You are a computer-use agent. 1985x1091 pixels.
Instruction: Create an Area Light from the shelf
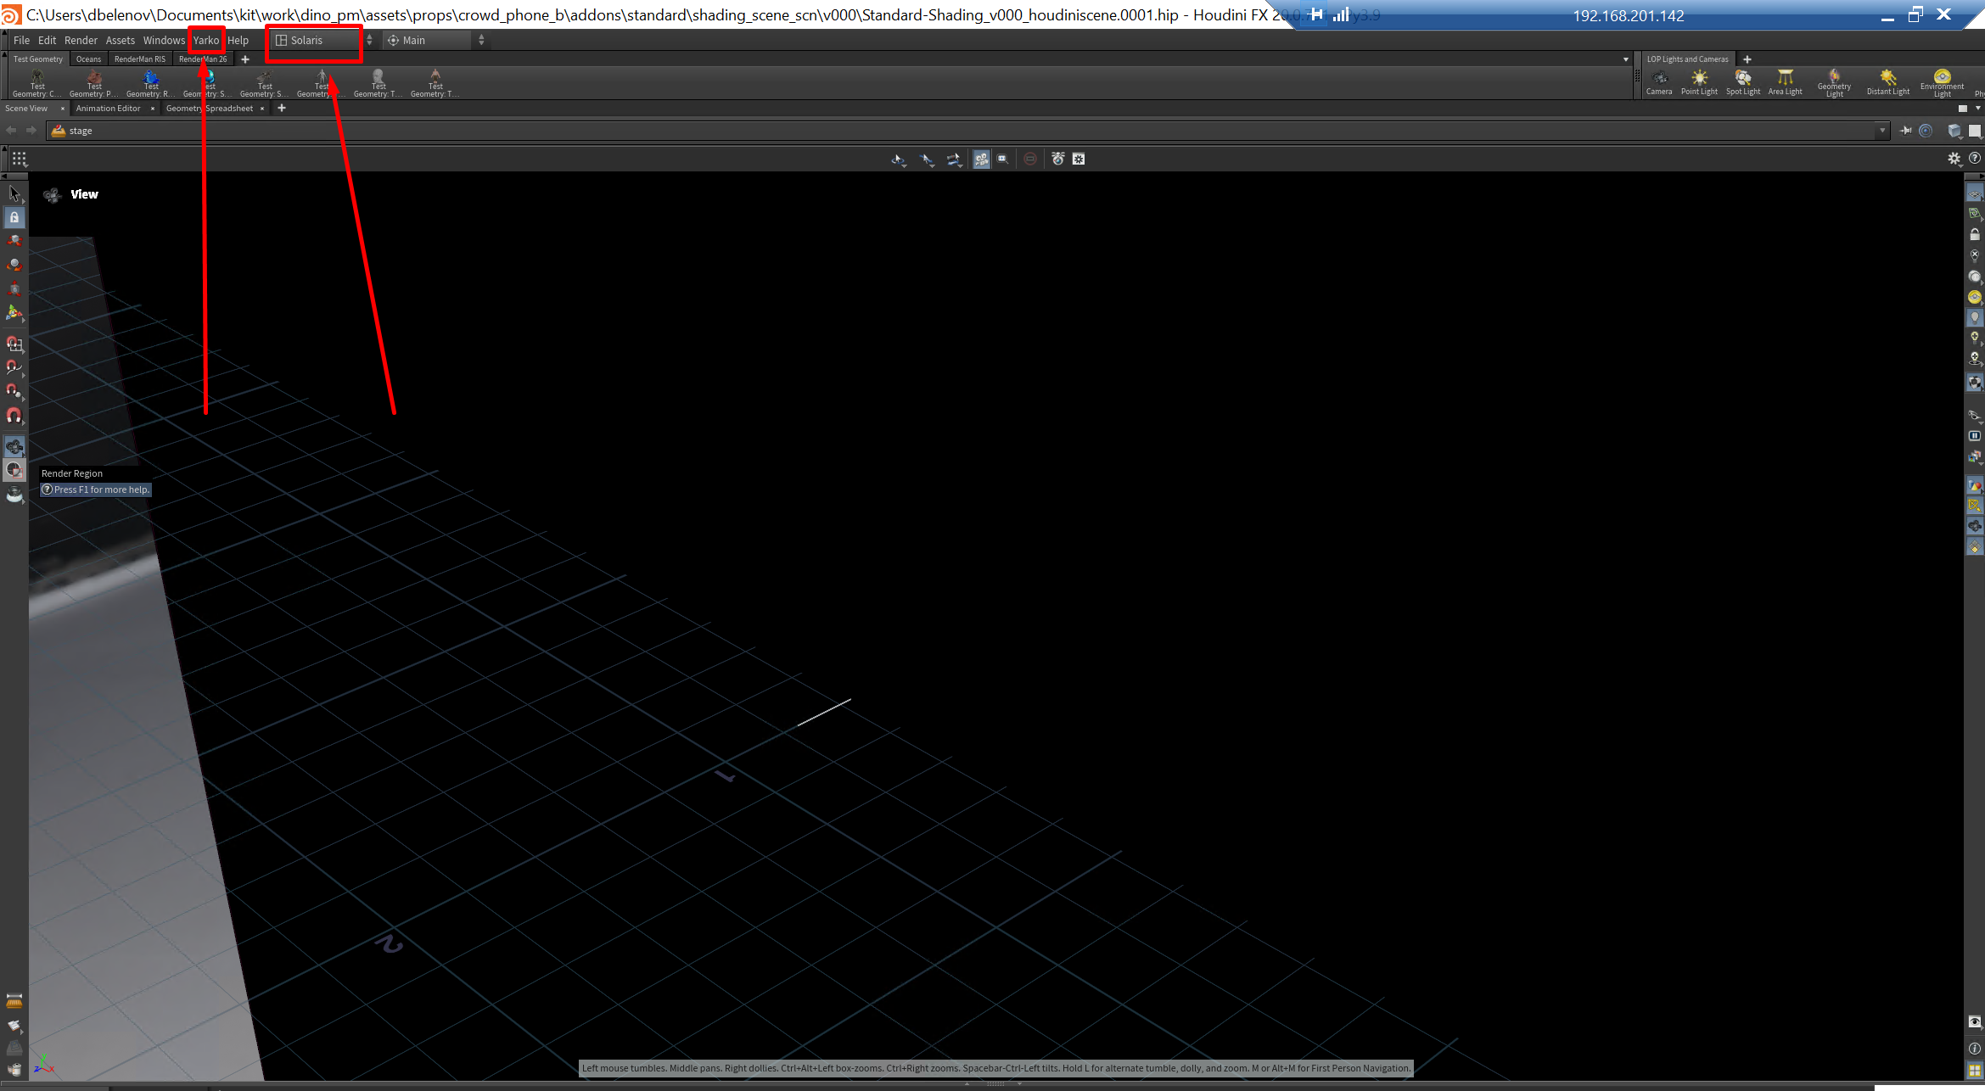tap(1786, 82)
